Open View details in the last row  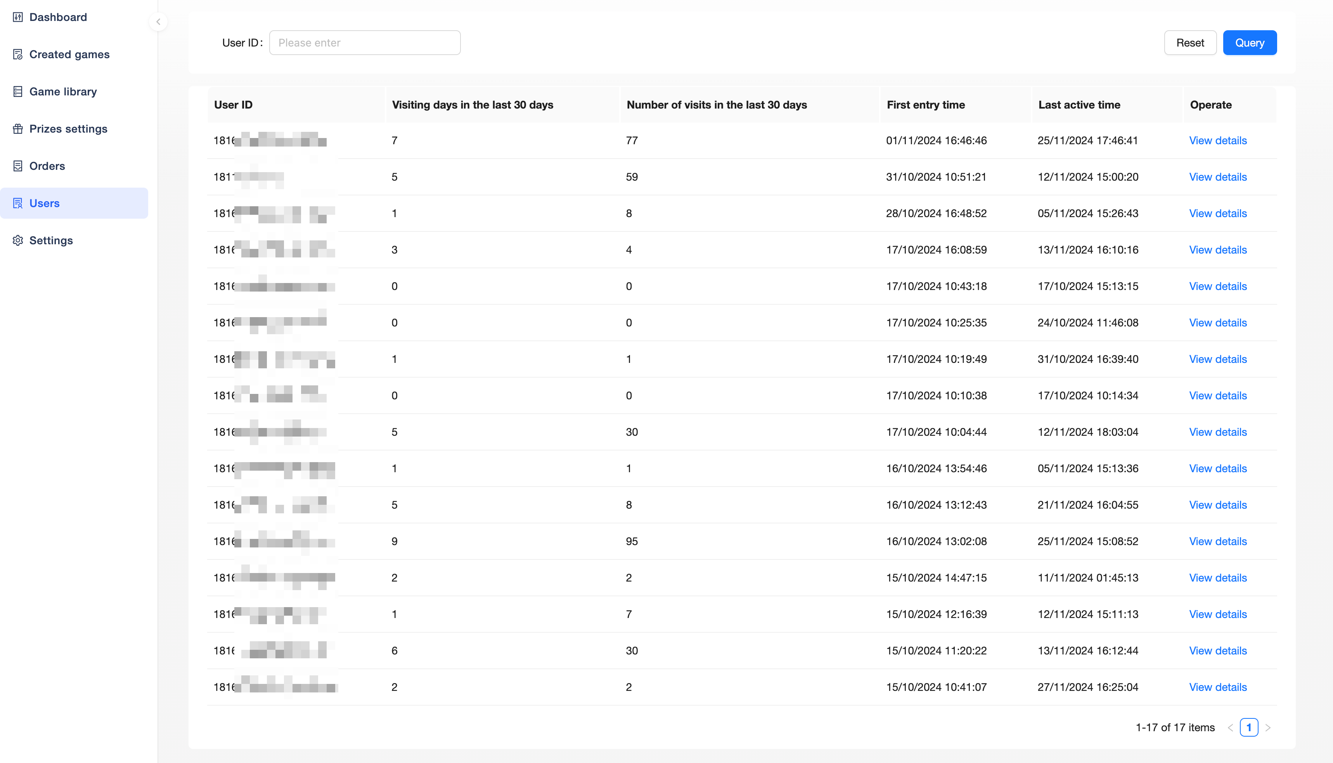click(x=1218, y=687)
